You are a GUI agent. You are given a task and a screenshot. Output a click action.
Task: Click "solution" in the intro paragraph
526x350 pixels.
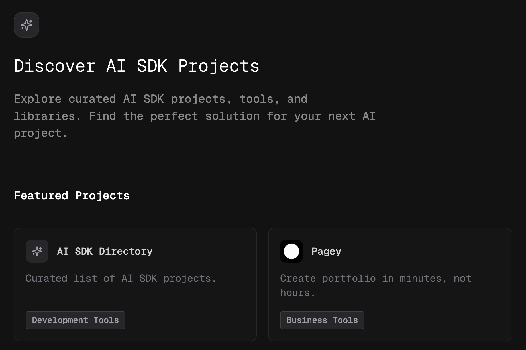click(x=232, y=116)
